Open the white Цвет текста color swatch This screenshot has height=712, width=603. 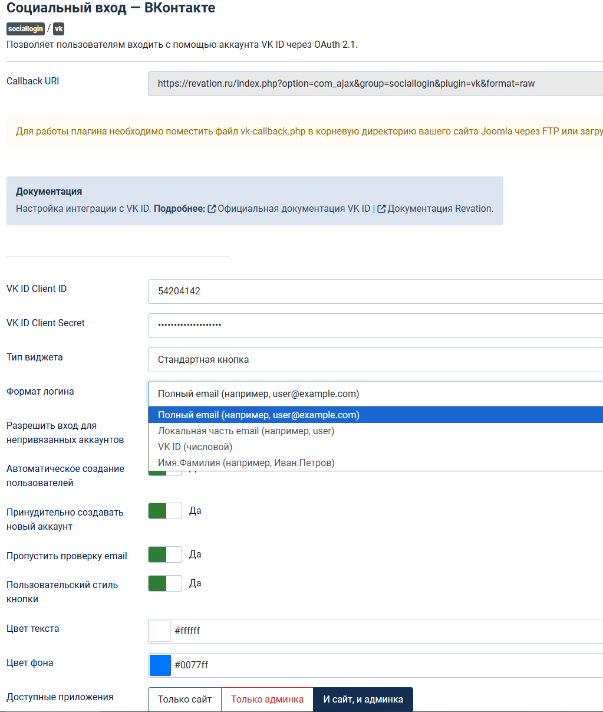(160, 631)
